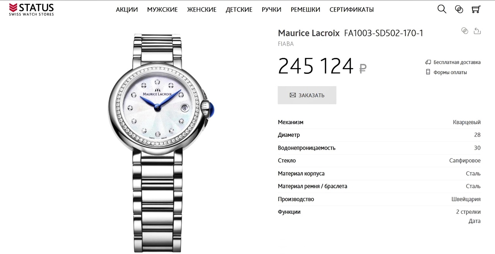Click the free delivery truck icon
The height and width of the screenshot is (254, 495).
click(x=428, y=62)
